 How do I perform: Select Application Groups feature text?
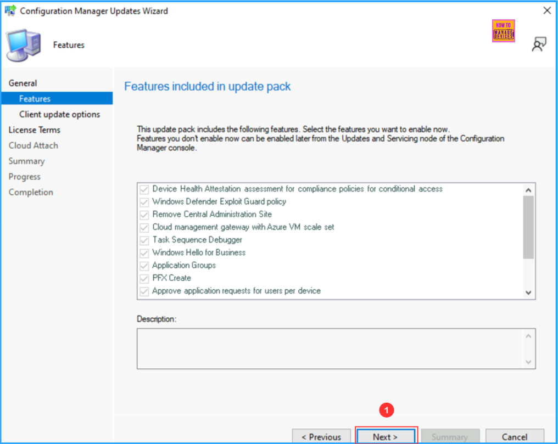184,265
